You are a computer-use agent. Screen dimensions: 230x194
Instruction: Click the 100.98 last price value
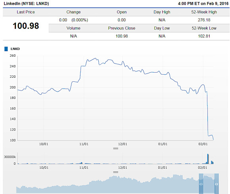(x=26, y=26)
